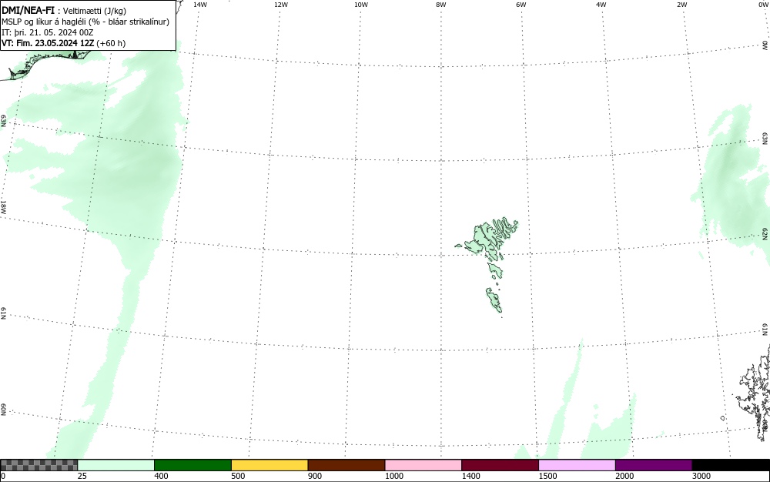Click the legend value '2000'

624,476
